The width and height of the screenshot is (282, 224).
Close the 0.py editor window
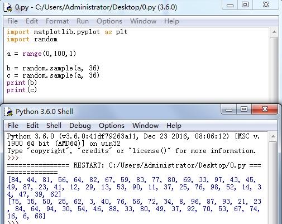click(x=266, y=5)
